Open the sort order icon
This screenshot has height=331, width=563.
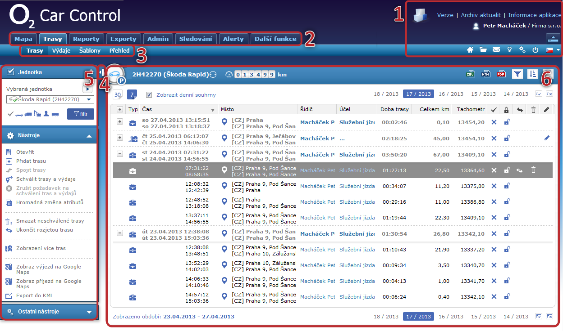pyautogui.click(x=532, y=74)
